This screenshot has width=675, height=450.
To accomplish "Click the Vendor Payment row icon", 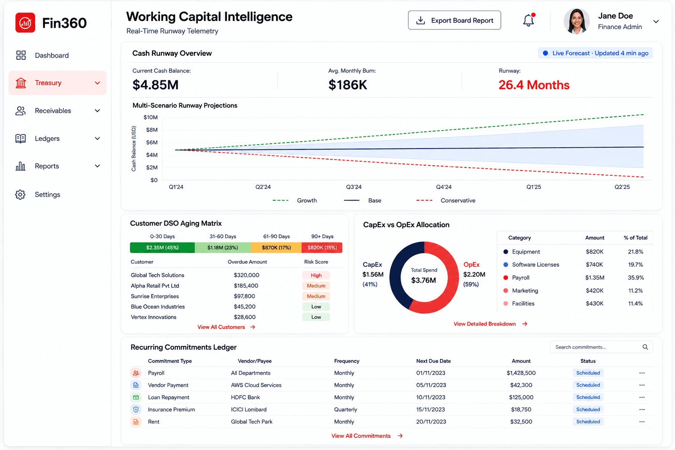I will pos(136,385).
